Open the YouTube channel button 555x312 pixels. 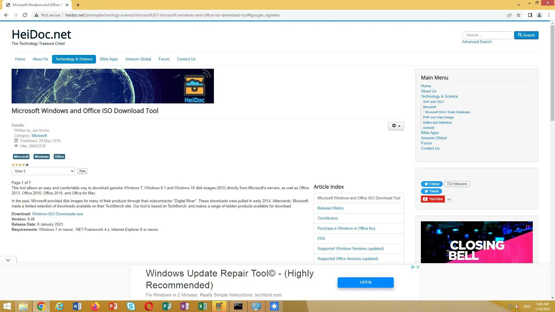click(433, 199)
